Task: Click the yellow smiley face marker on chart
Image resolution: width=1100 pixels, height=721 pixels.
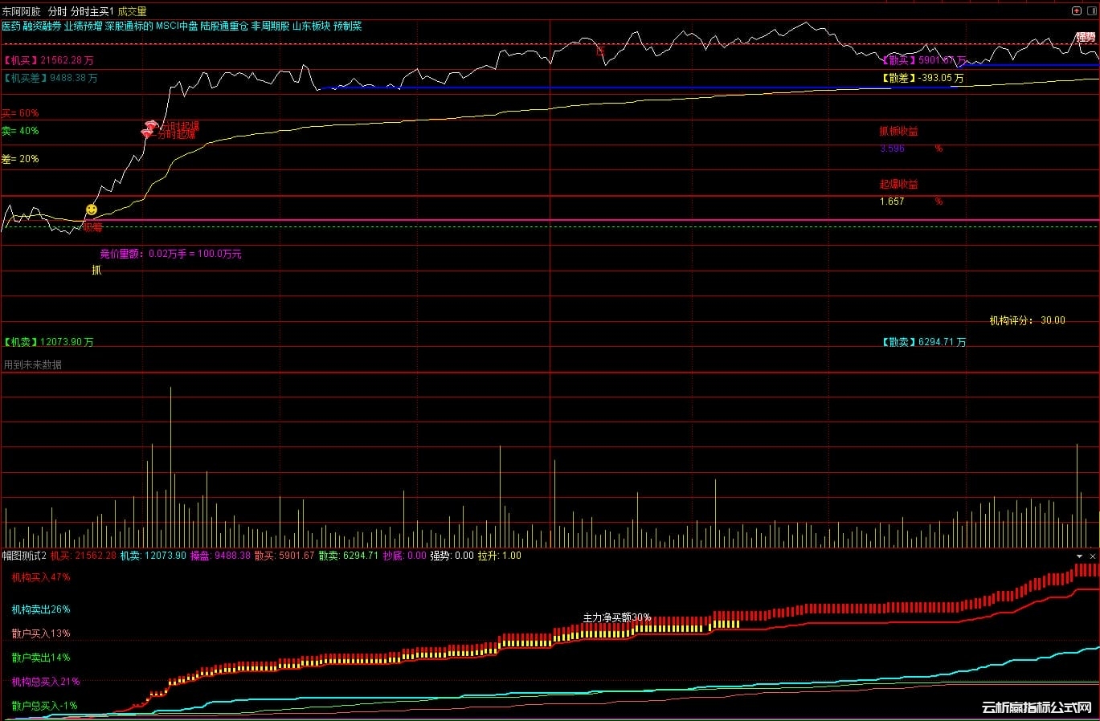Action: click(91, 210)
